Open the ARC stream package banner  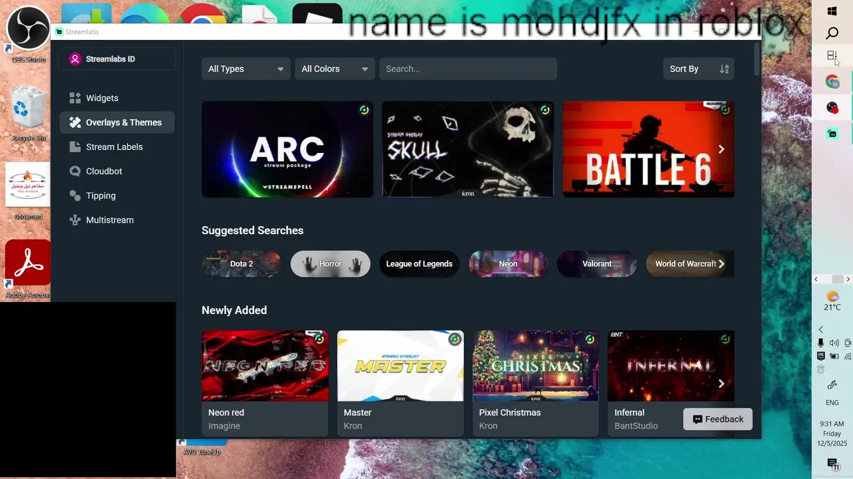point(287,149)
